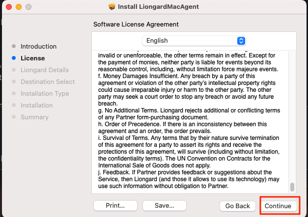This screenshot has height=217, width=308.
Task: Click the package icon in the title bar
Action: (x=112, y=7)
